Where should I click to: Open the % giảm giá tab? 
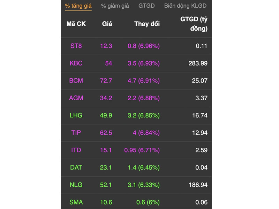115,6
